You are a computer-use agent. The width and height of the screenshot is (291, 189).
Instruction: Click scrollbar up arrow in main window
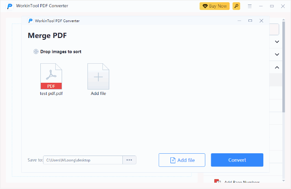284,19
